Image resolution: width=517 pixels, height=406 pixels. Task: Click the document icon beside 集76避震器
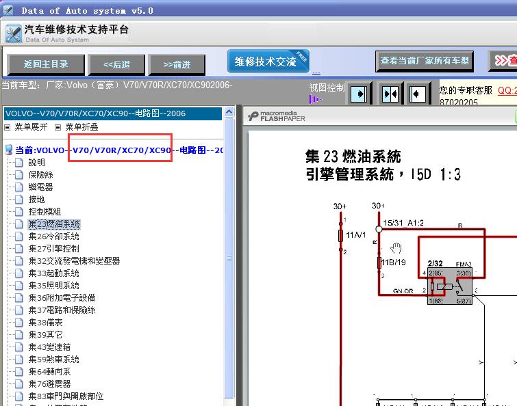(x=19, y=384)
